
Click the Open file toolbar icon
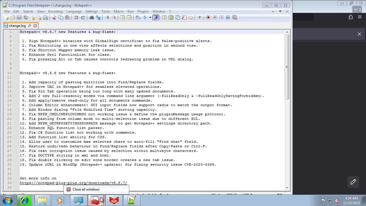pos(12,17)
